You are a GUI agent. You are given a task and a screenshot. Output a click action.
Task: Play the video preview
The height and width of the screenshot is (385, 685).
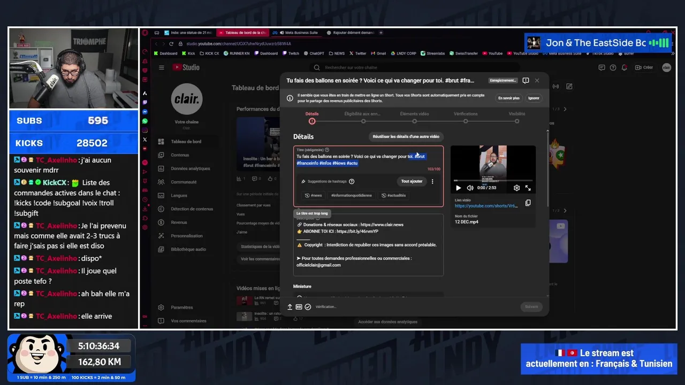click(x=458, y=188)
